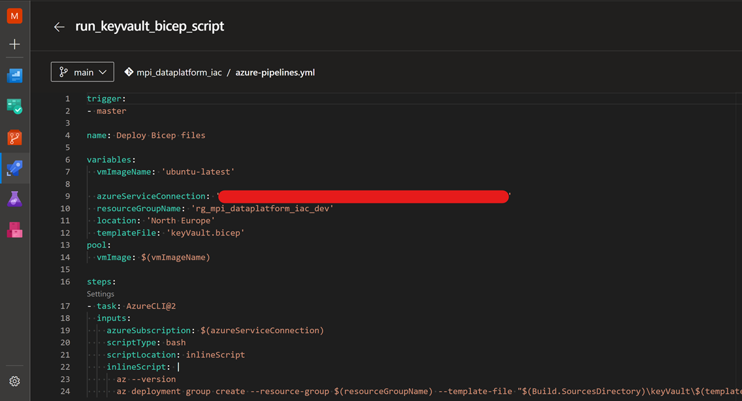Click the blue bar-chart sidebar icon

pyautogui.click(x=14, y=75)
